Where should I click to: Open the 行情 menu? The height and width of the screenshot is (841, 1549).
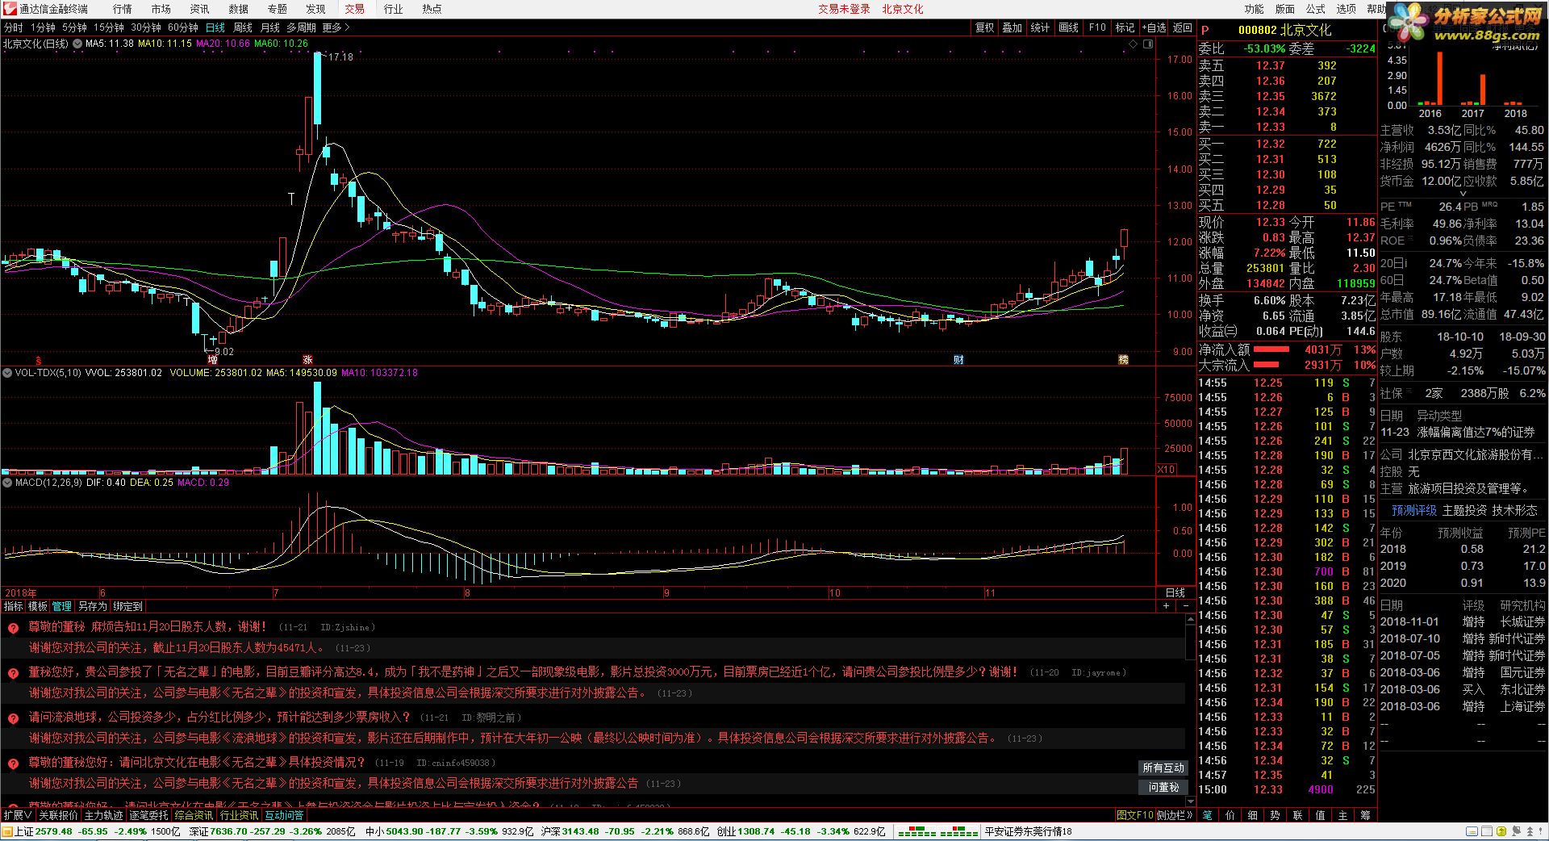123,9
